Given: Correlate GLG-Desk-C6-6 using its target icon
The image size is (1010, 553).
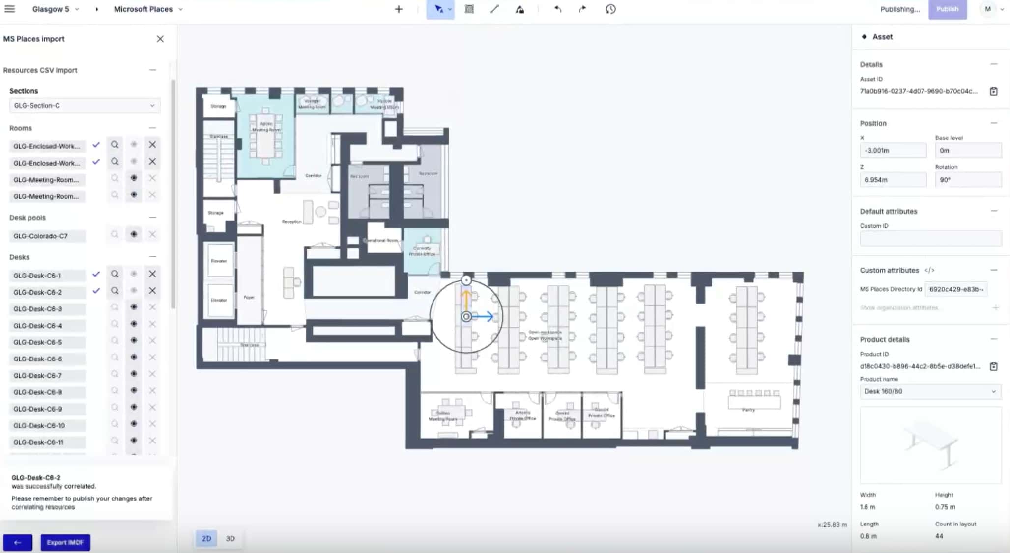Looking at the screenshot, I should tap(134, 358).
